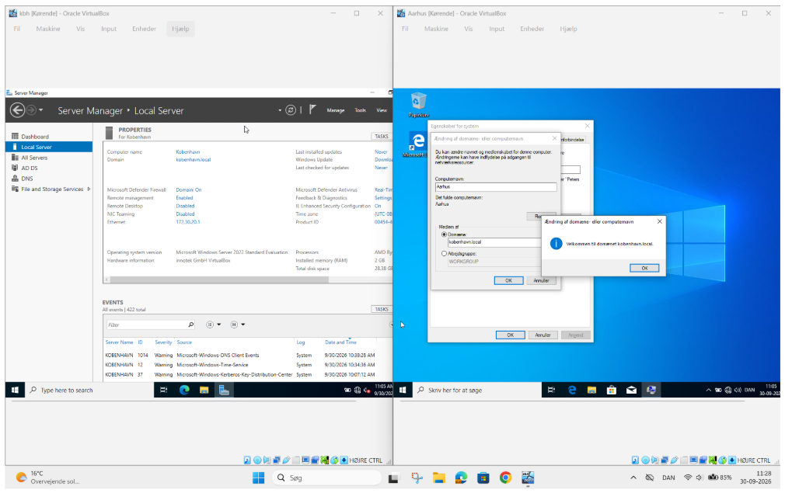Sort events by Severity column
The height and width of the screenshot is (493, 785).
click(163, 342)
